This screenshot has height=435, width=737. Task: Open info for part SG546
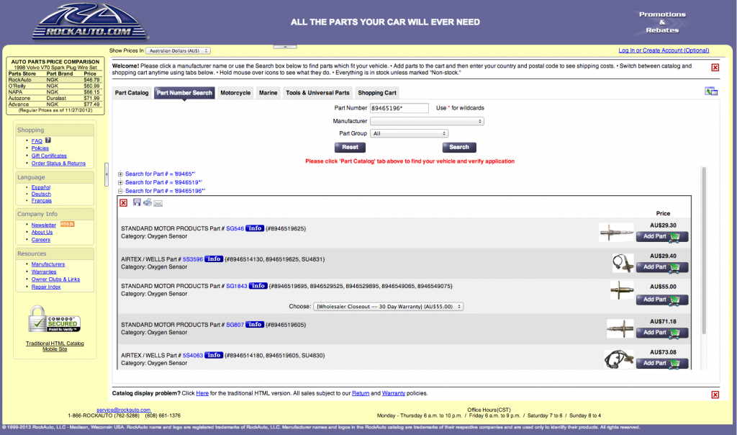pyautogui.click(x=255, y=228)
